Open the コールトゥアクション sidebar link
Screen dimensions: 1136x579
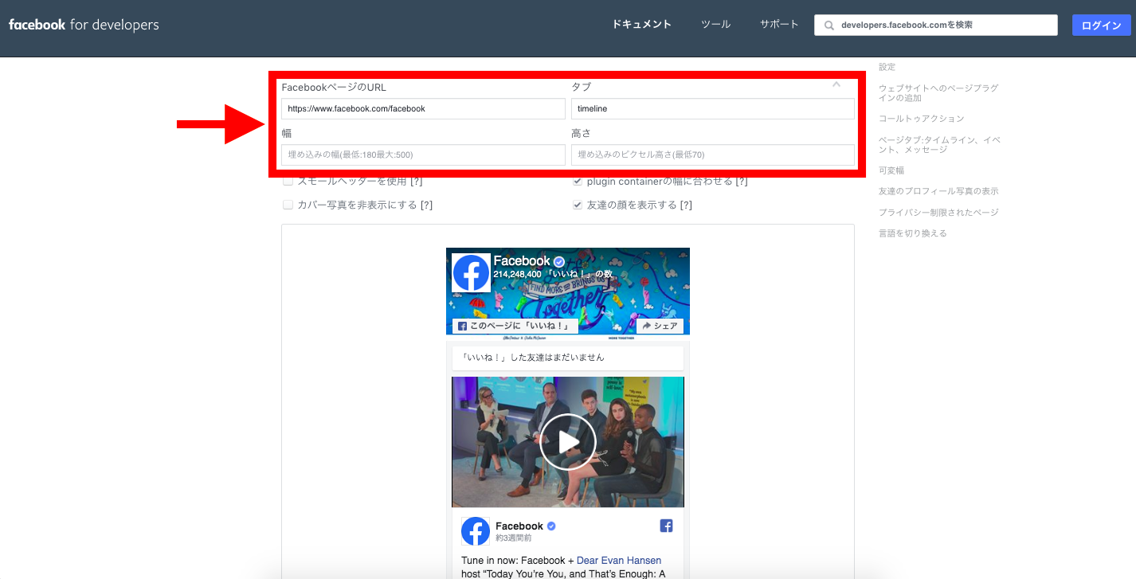point(922,119)
